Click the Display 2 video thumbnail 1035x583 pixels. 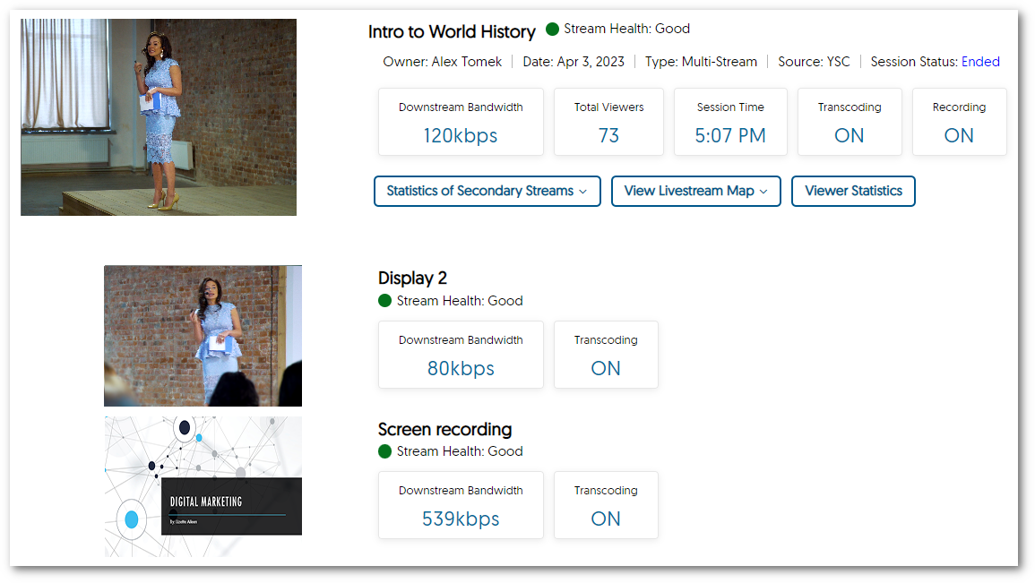click(203, 335)
